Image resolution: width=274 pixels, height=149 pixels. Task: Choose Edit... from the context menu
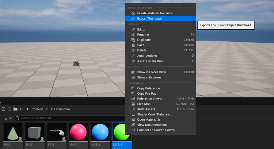(x=160, y=29)
